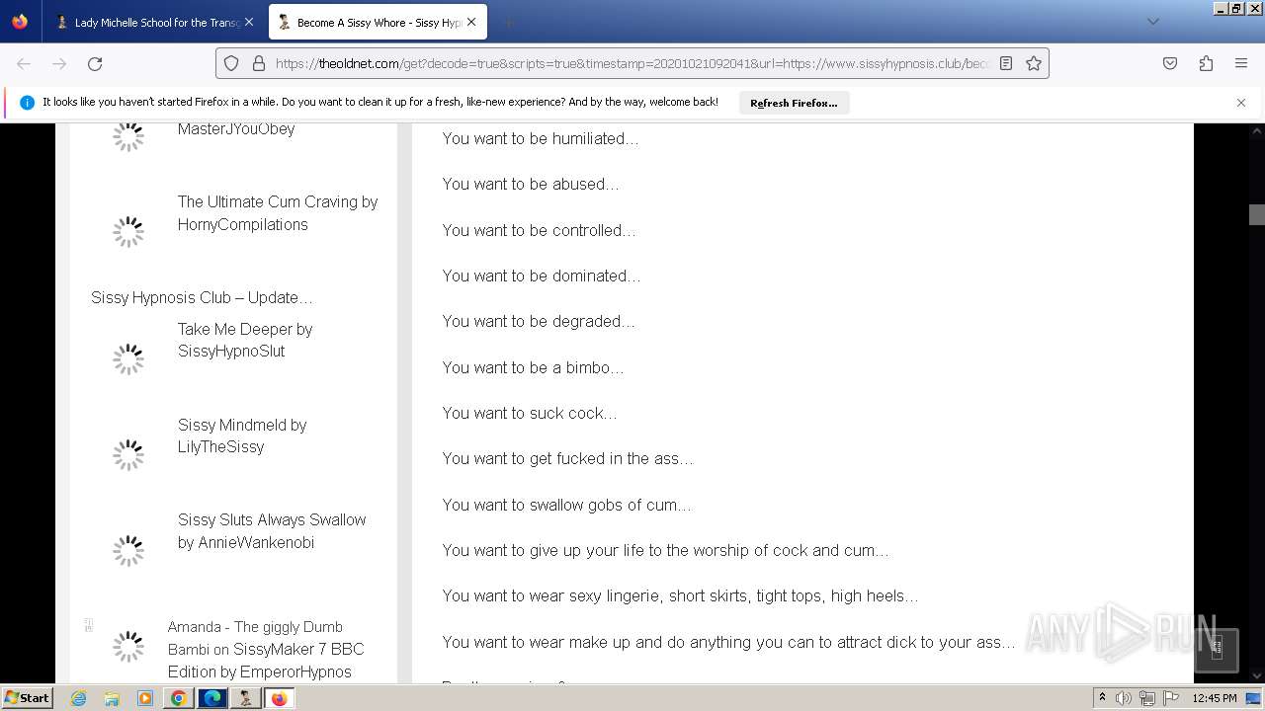Open Action Center flag icon
The image size is (1265, 711).
pyautogui.click(x=1171, y=698)
